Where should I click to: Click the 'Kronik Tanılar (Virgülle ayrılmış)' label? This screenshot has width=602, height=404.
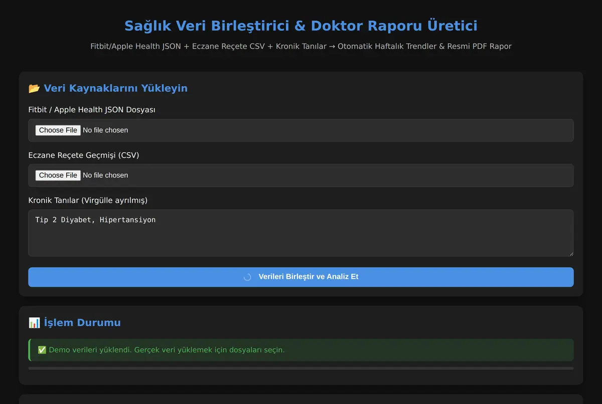pyautogui.click(x=88, y=200)
